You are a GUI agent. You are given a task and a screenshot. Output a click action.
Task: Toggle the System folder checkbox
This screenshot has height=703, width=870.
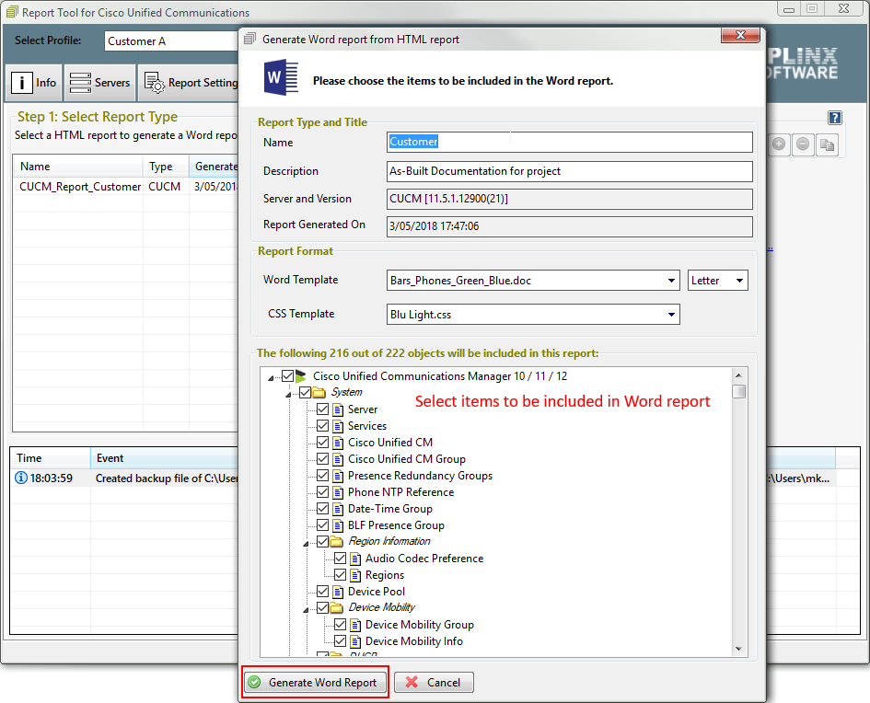tap(305, 393)
